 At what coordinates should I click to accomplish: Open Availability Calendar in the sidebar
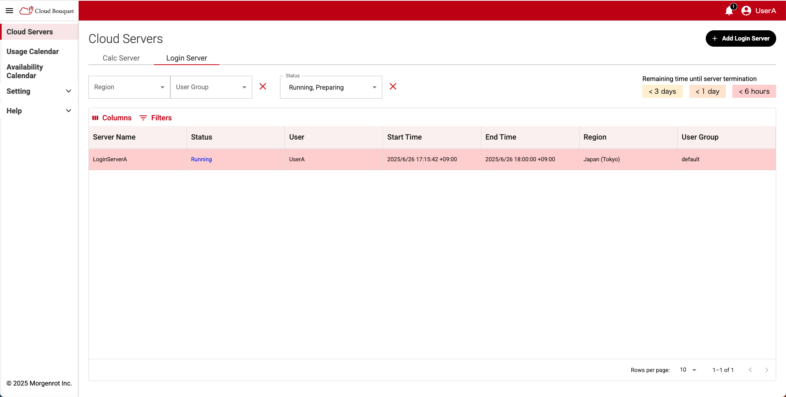[x=40, y=71]
